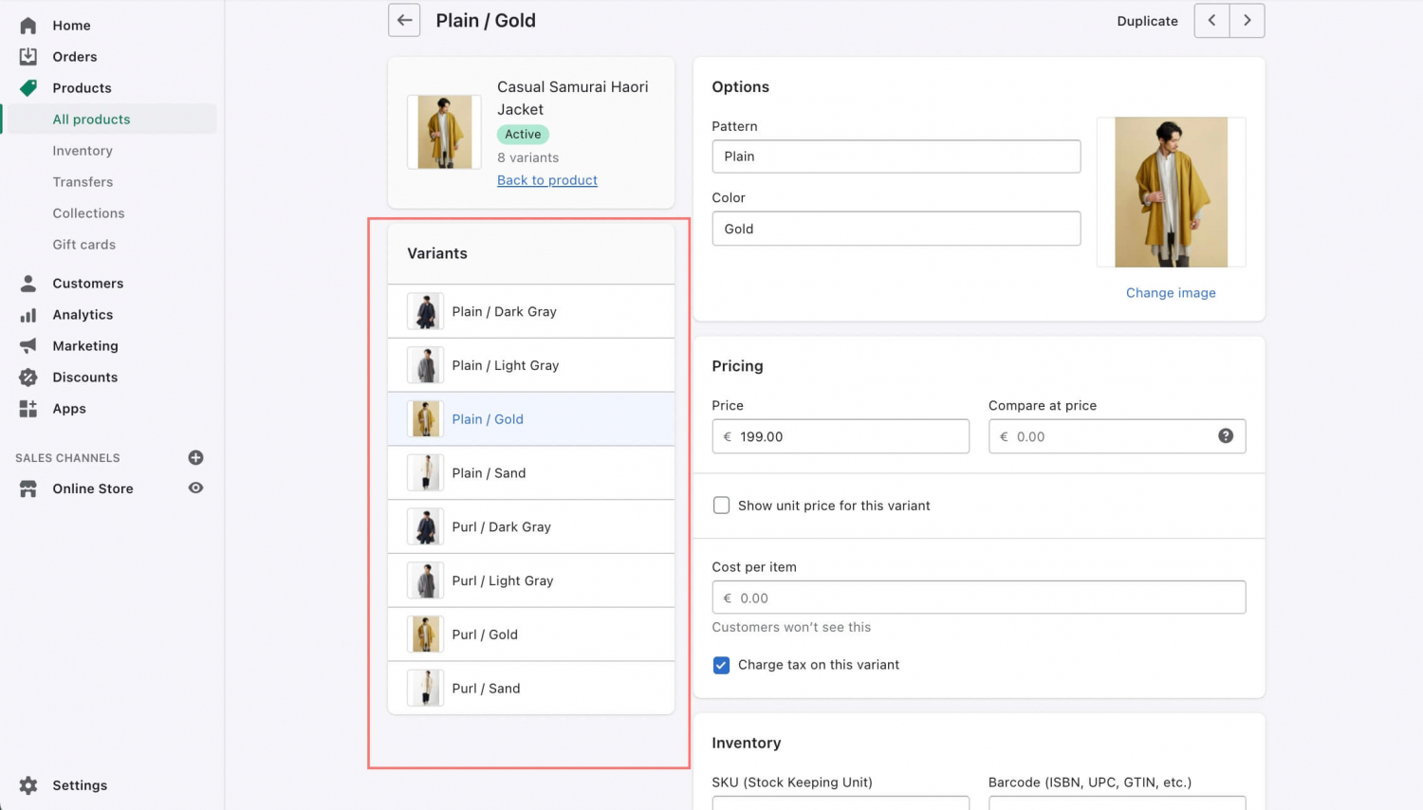Viewport: 1423px width, 810px height.
Task: Add a new sales channel
Action: point(195,457)
